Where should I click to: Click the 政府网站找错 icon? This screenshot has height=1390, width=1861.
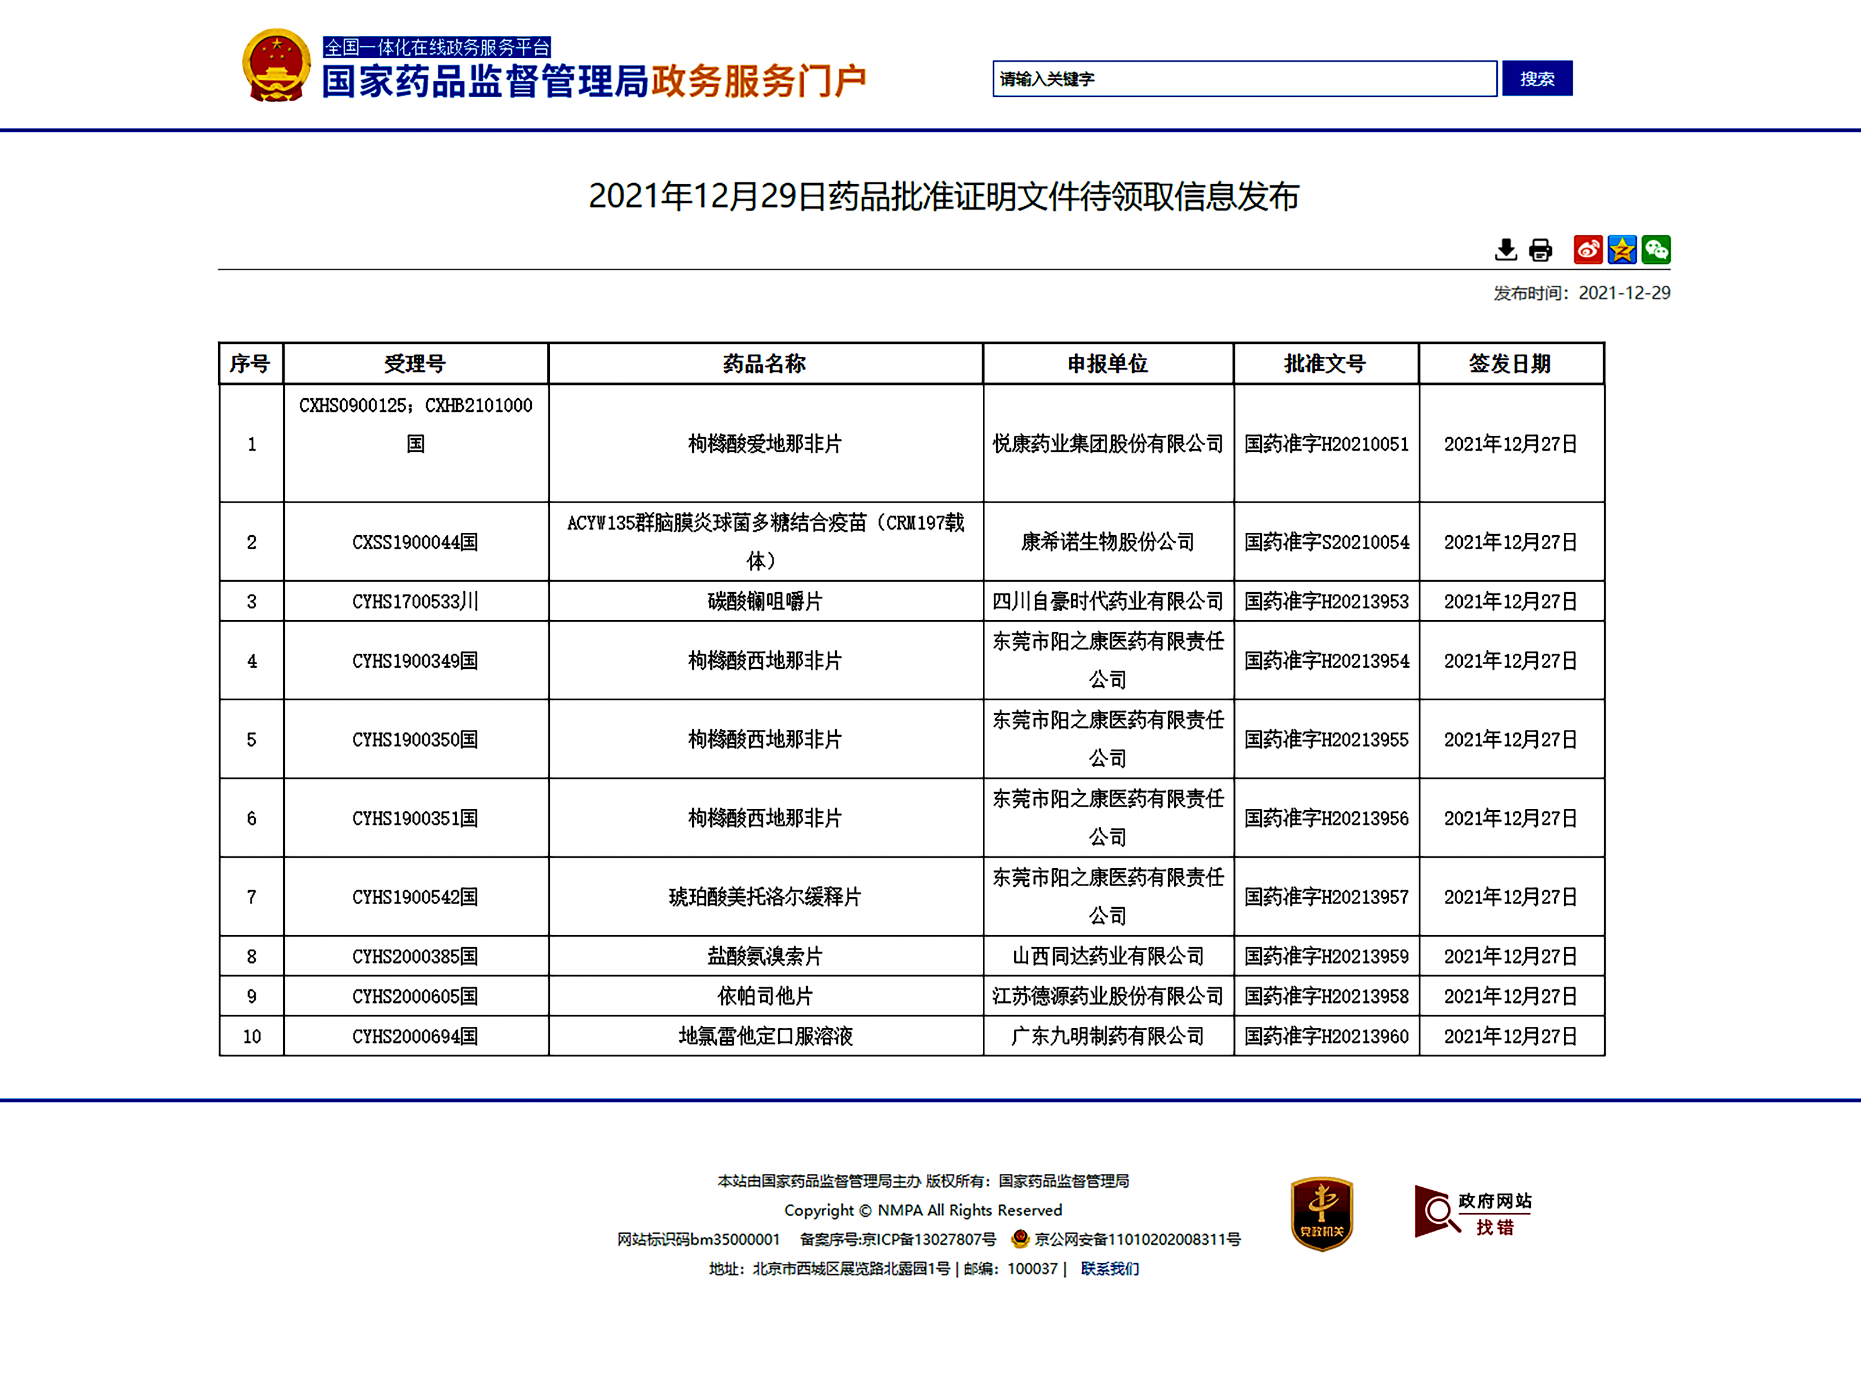[1472, 1212]
